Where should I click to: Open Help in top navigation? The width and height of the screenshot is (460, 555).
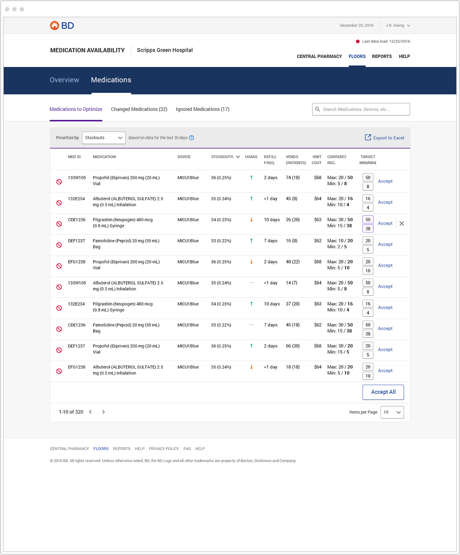pyautogui.click(x=404, y=57)
